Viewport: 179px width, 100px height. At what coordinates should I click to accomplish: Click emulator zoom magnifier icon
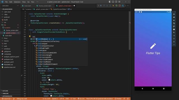(174, 32)
